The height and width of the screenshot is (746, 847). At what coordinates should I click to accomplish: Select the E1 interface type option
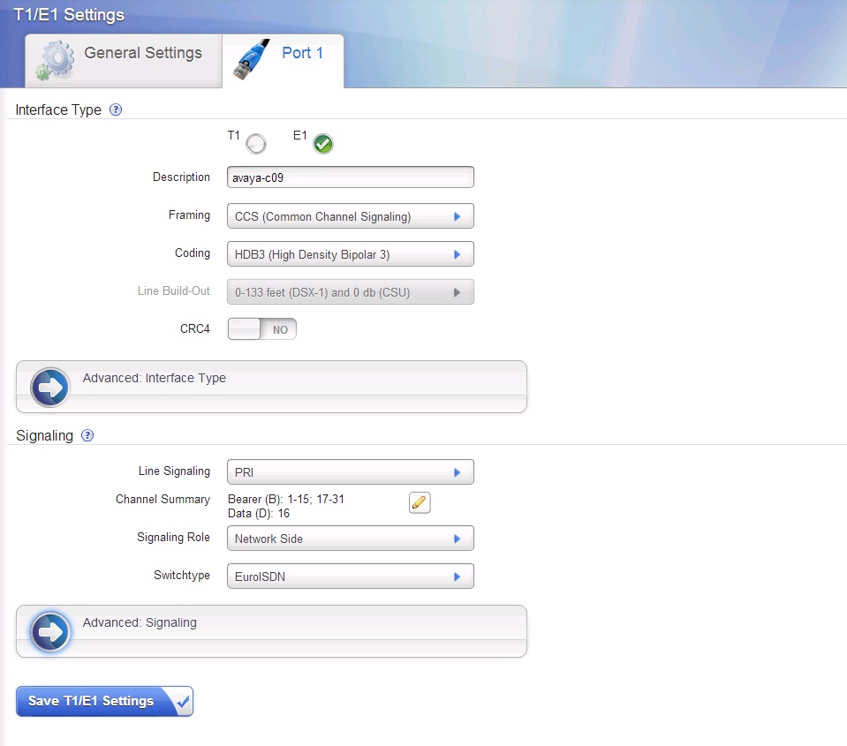[323, 144]
